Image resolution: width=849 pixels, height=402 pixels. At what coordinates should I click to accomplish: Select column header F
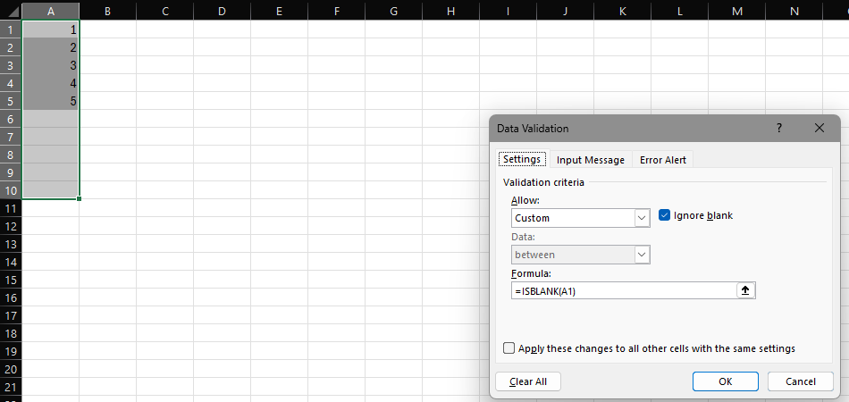(x=337, y=11)
